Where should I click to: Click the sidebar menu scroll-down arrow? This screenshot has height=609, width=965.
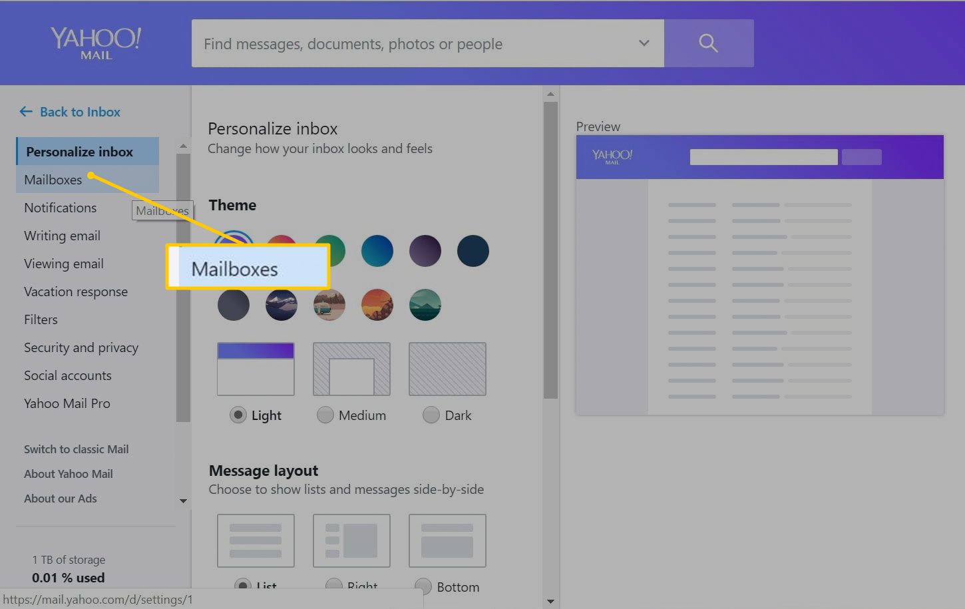[x=183, y=501]
